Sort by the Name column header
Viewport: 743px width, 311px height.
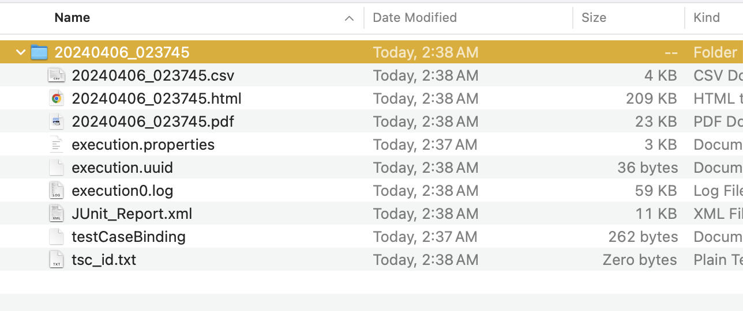72,17
